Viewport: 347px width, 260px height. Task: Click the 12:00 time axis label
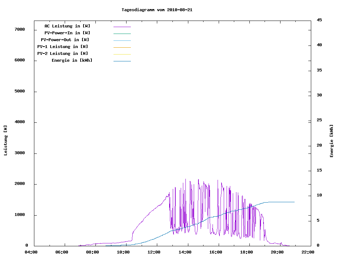pos(154,252)
